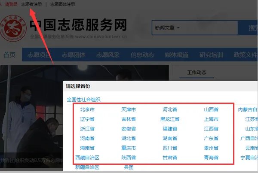The width and height of the screenshot is (258, 173).
Task: Open the 媒体报道 navigation item
Action: click(x=177, y=55)
